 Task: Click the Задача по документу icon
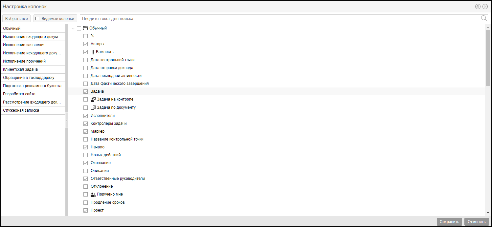93,107
